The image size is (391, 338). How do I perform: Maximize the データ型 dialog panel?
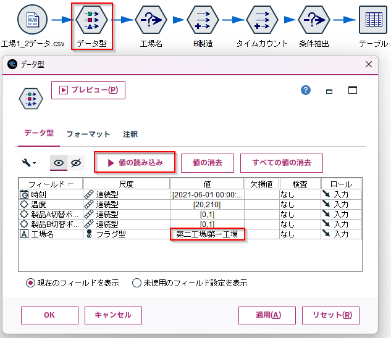353,90
